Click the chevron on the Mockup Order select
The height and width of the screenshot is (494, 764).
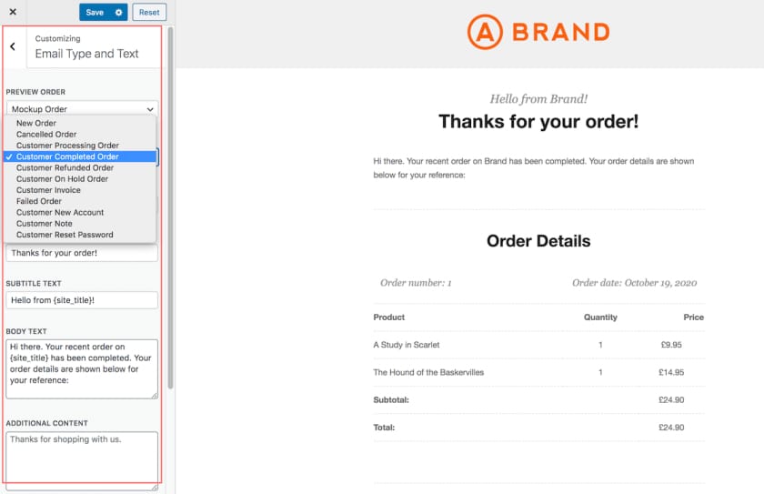click(150, 109)
